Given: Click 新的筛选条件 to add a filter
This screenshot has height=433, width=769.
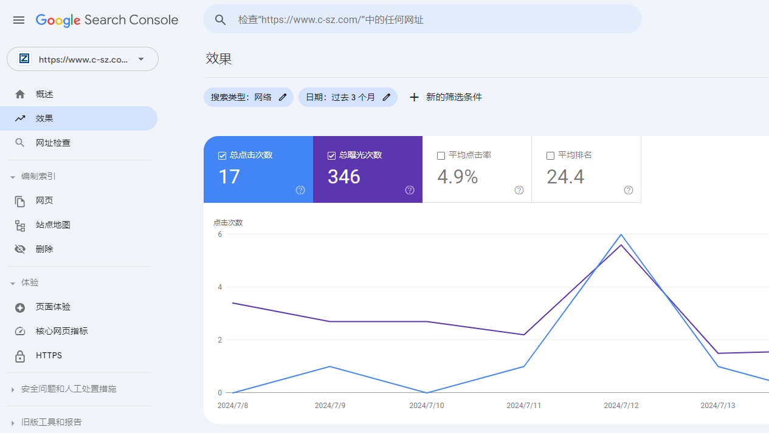Looking at the screenshot, I should pyautogui.click(x=446, y=97).
